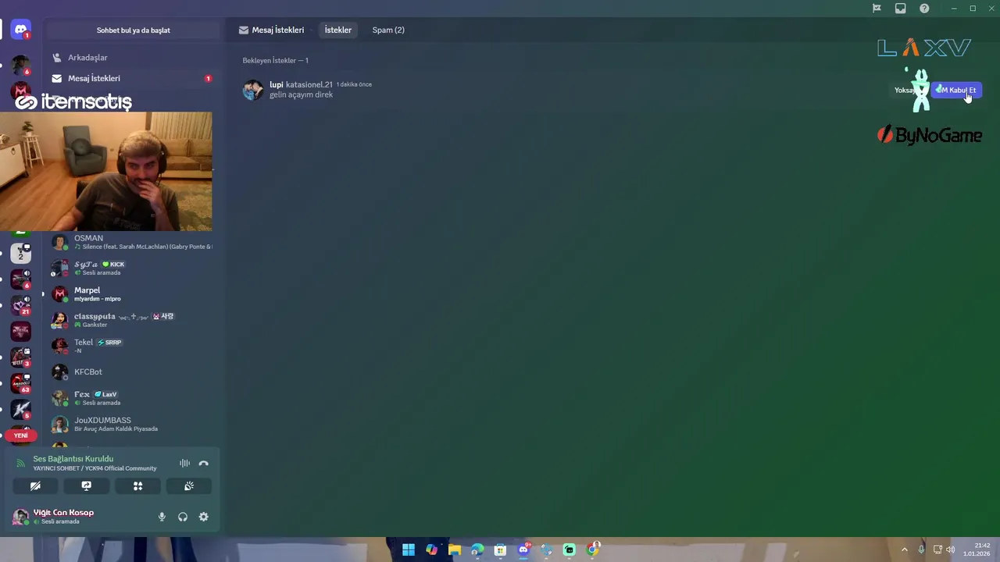Screen dimensions: 1000x562
Task: Open the server icon with badge 63
Action: pos(21,383)
